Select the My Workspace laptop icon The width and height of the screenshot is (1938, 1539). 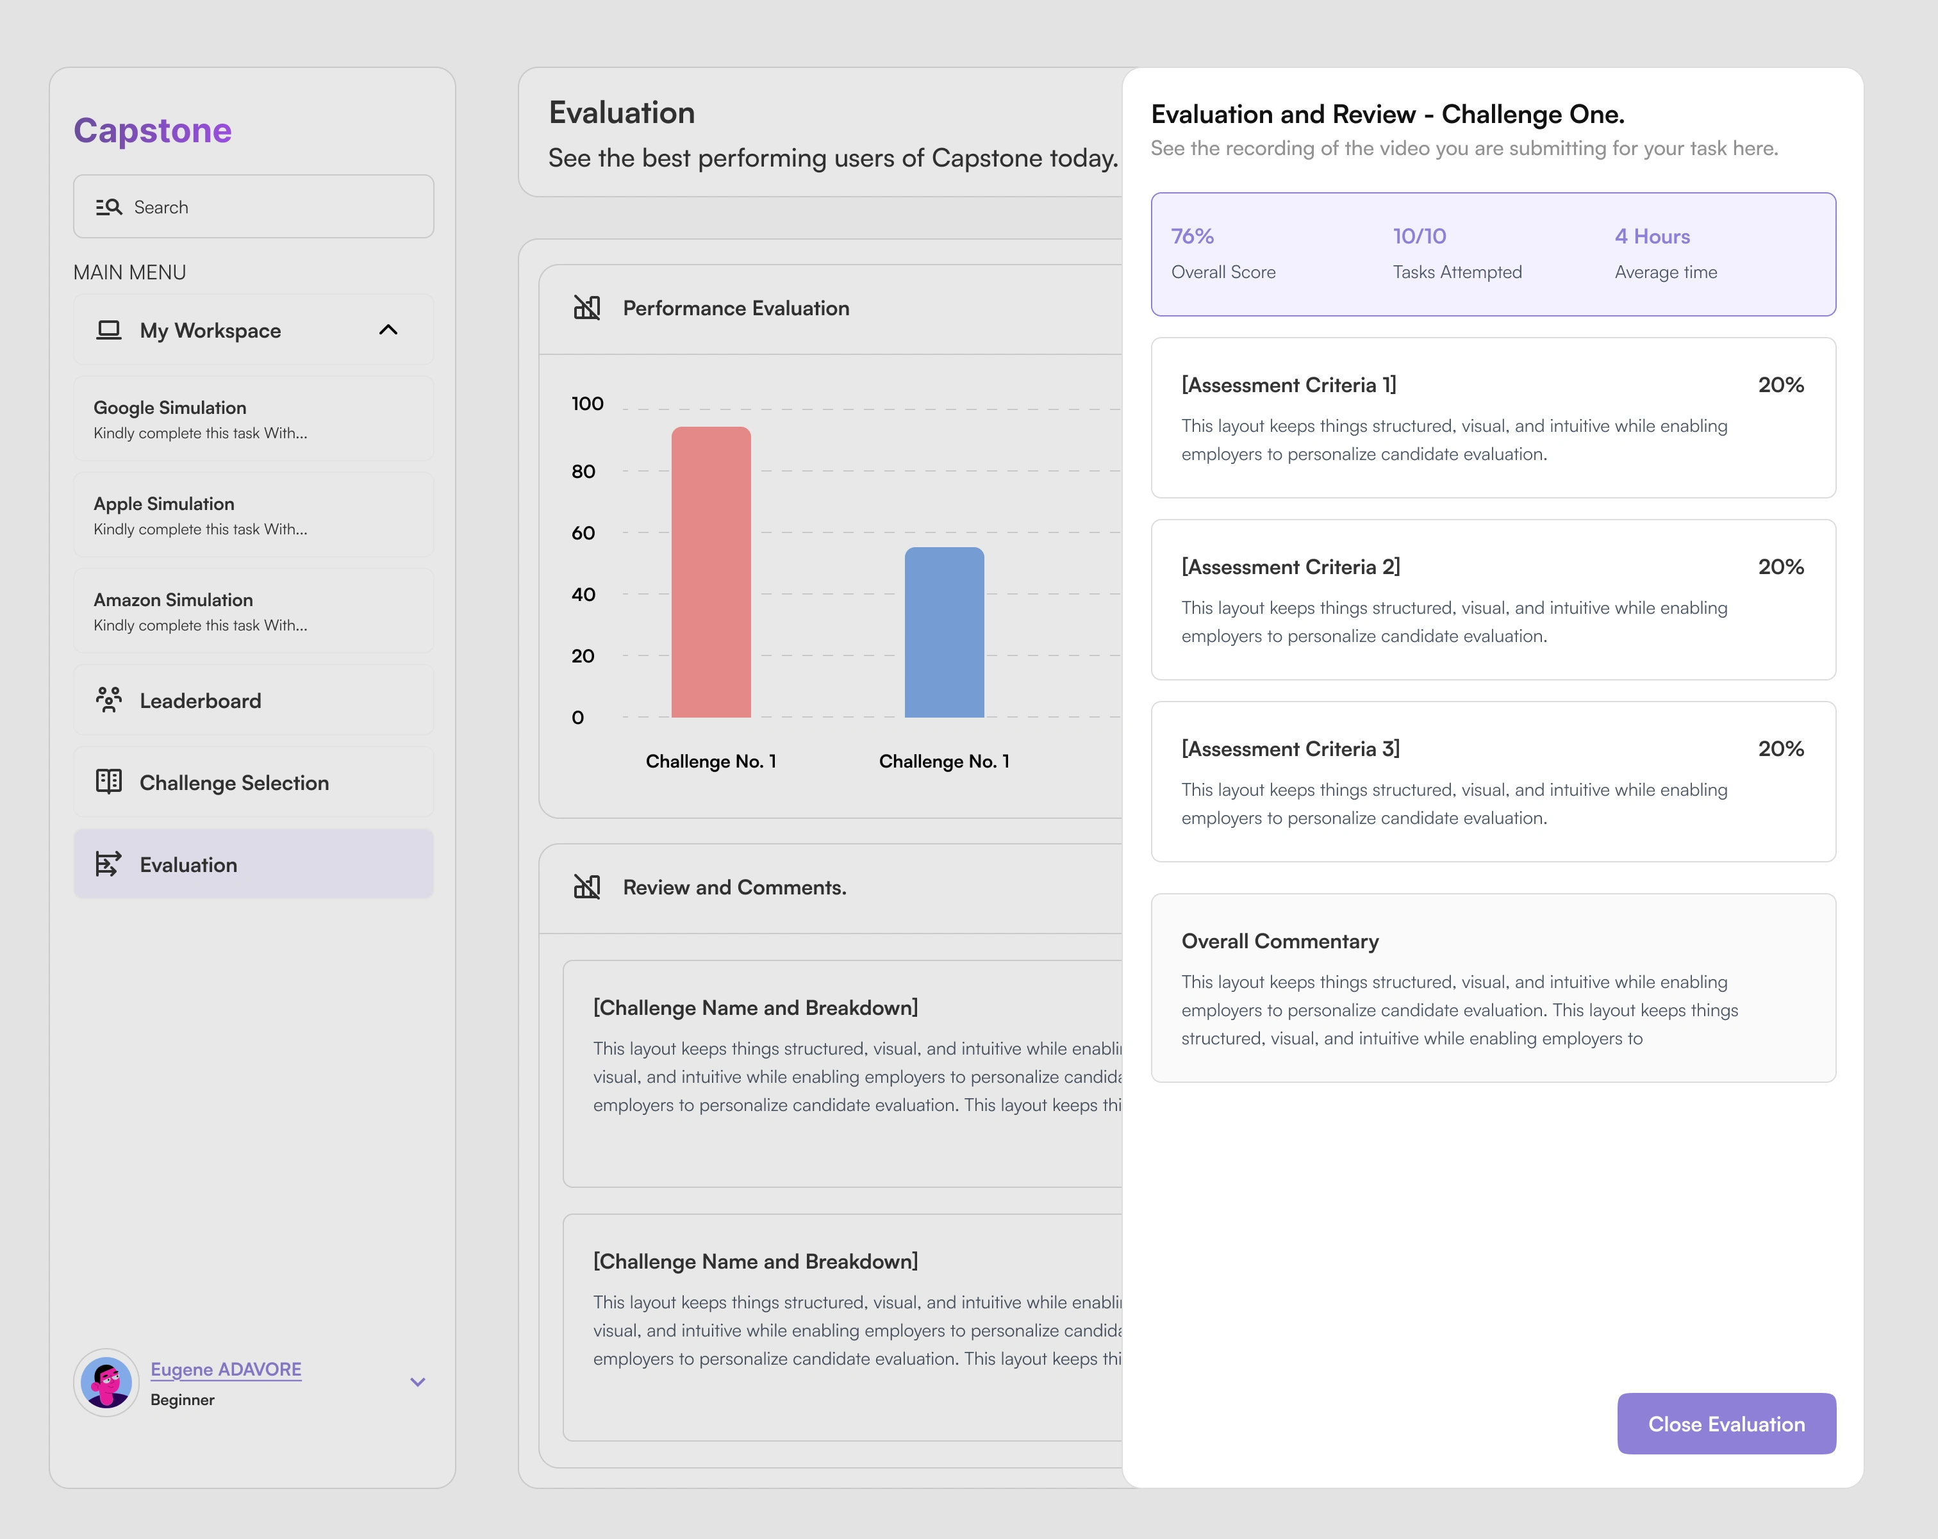(x=109, y=330)
